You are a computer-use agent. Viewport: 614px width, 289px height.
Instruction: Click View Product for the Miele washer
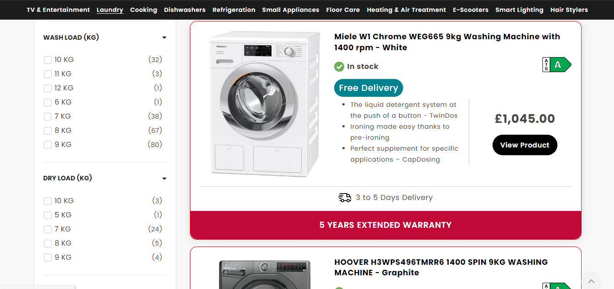(x=525, y=145)
